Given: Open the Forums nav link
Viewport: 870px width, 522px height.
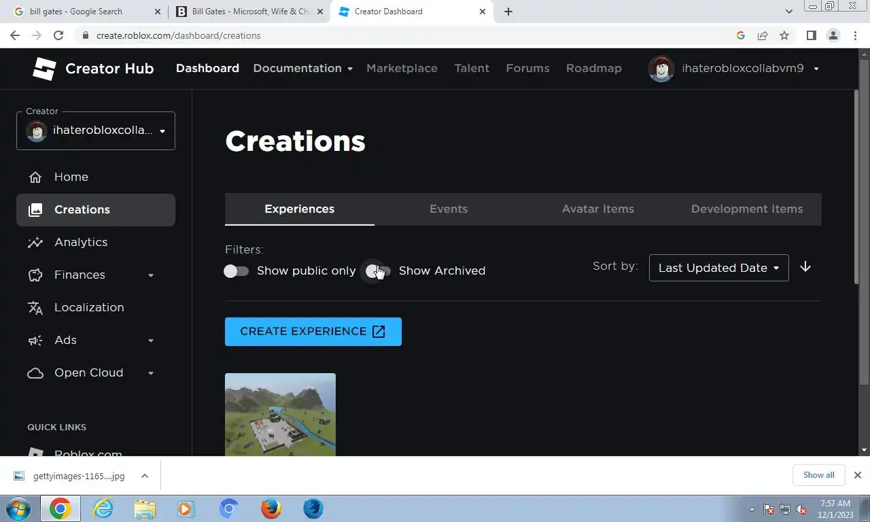Looking at the screenshot, I should pos(527,69).
